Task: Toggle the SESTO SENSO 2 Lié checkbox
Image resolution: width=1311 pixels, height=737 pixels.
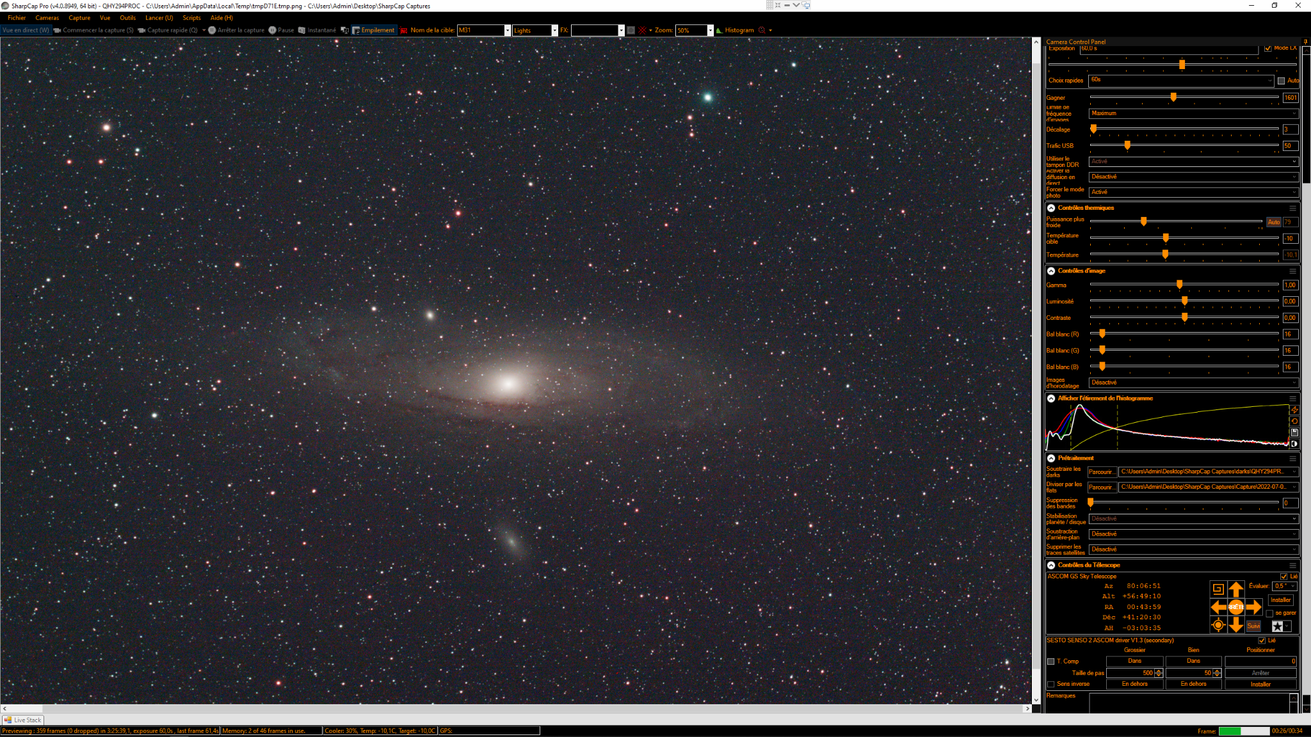Action: point(1262,640)
